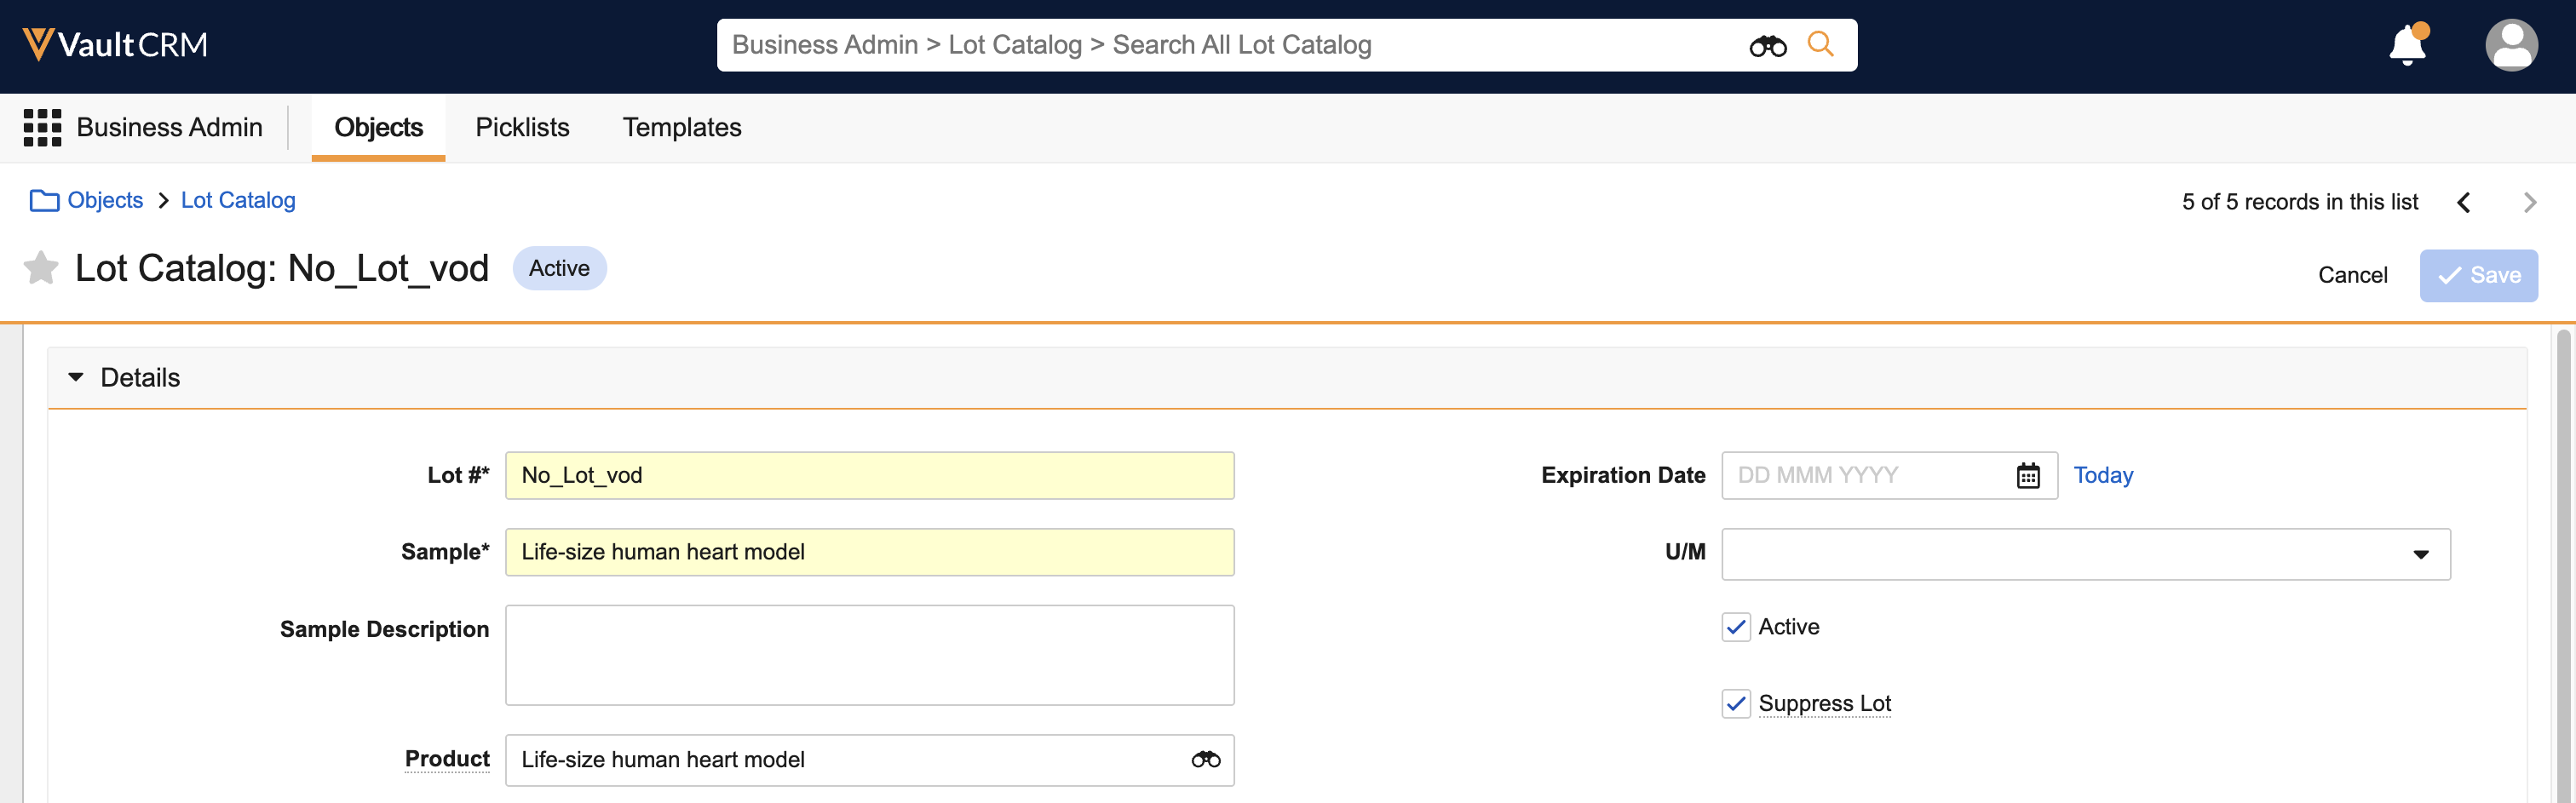Open advanced search binoculars in search bar
Screen dimensions: 2576x803
coord(1767,46)
